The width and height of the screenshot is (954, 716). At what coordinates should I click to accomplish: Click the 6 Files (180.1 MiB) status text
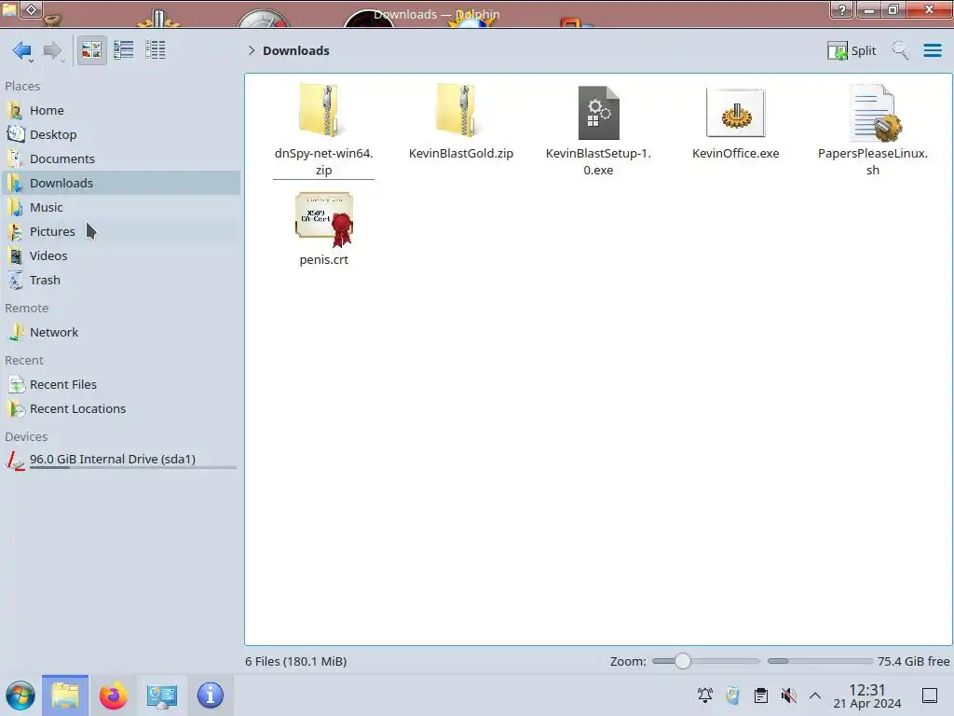coord(295,661)
